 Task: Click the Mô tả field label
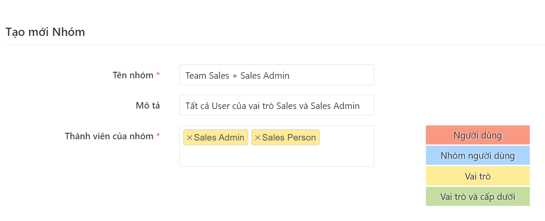148,106
